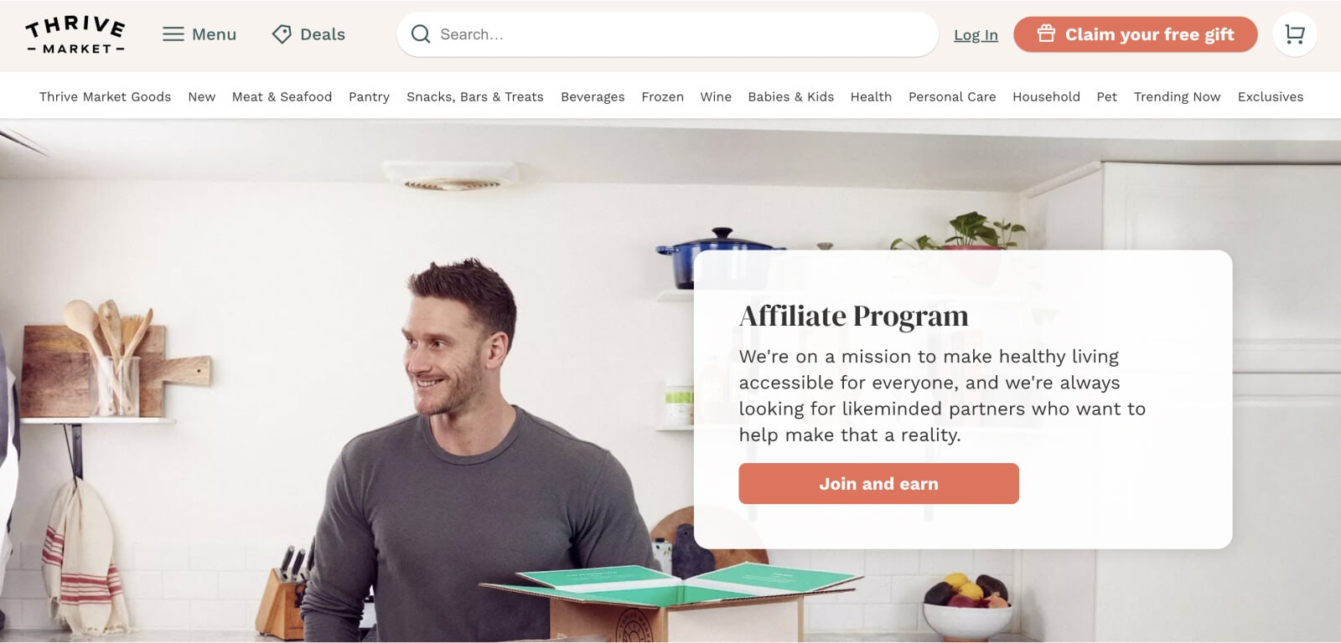Open the shopping cart icon
This screenshot has width=1341, height=643.
click(1295, 34)
